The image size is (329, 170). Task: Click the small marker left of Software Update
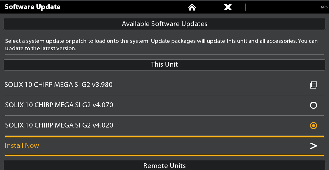pos(0,7)
